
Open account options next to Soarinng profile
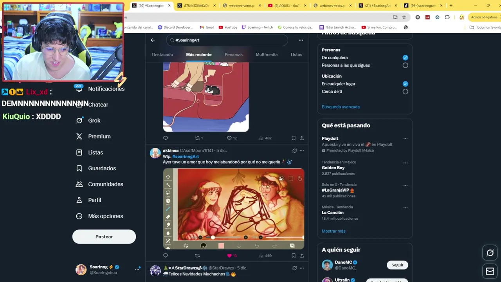(137, 269)
